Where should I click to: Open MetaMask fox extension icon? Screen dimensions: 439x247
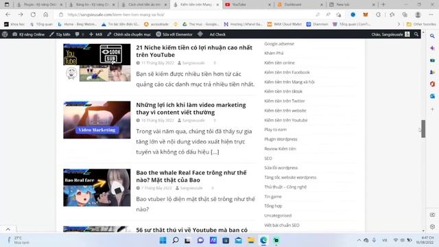pos(366,14)
